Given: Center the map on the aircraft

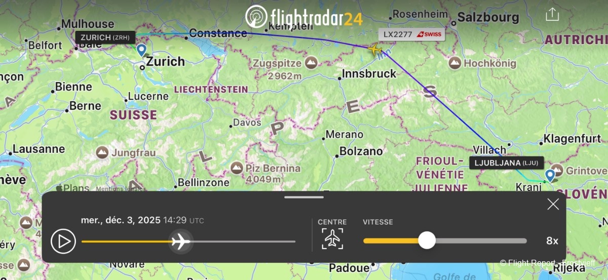Looking at the screenshot, I should coord(332,238).
